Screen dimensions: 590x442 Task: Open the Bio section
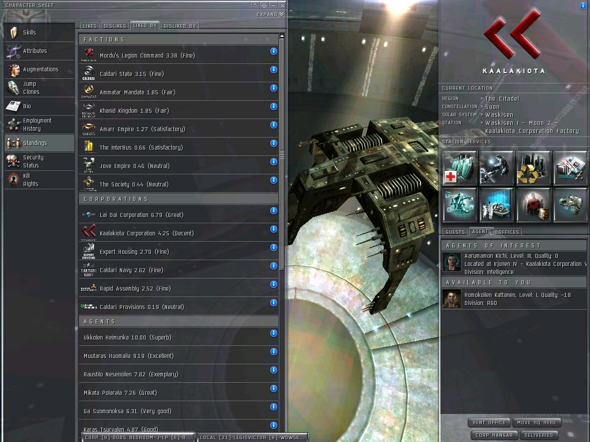[40, 106]
